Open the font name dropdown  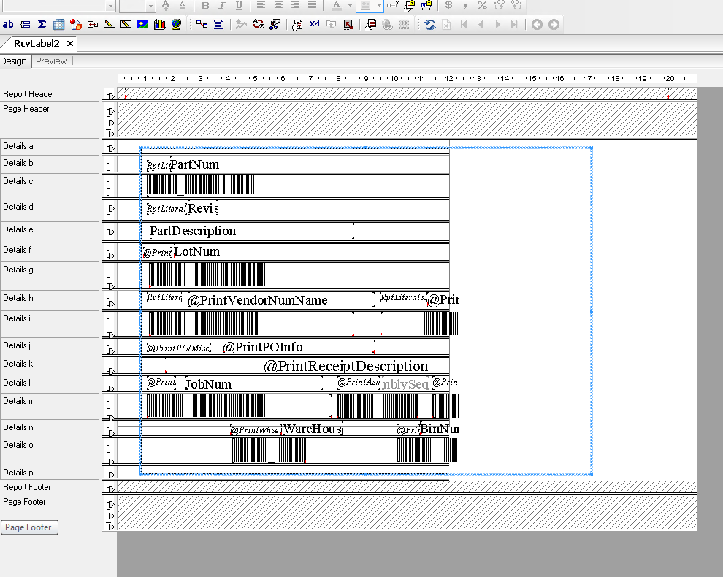pyautogui.click(x=110, y=6)
